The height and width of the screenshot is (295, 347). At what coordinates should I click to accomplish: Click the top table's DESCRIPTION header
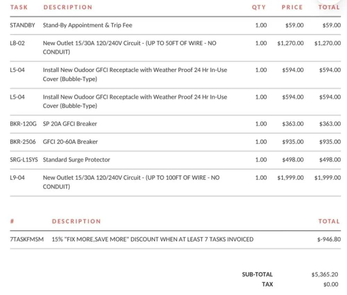click(x=68, y=7)
